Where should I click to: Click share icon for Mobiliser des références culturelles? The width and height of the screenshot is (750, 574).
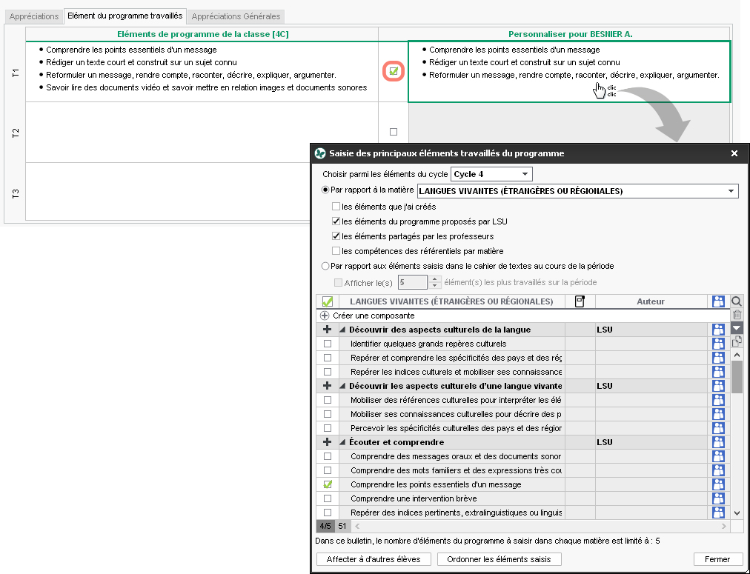[x=718, y=400]
